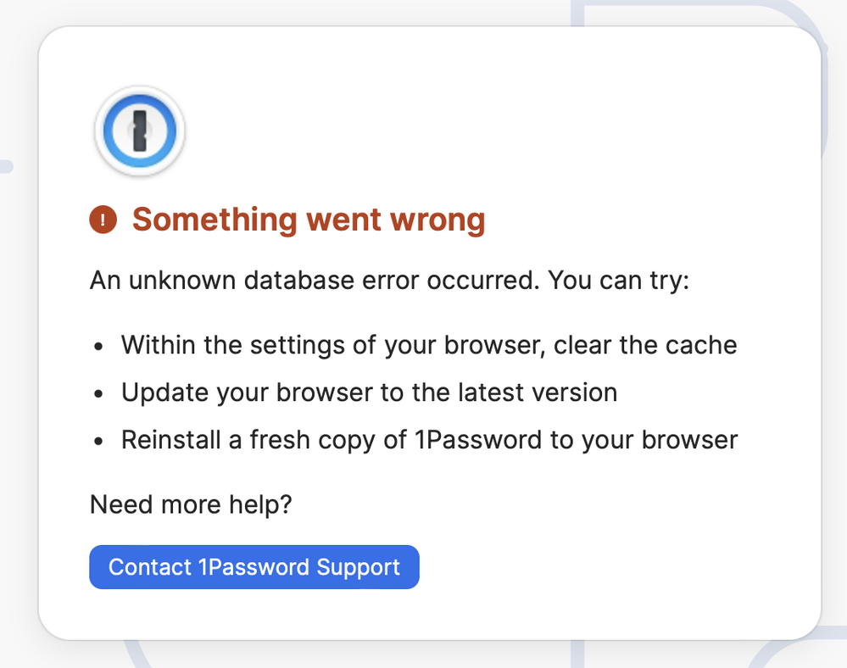Screen dimensions: 847x668
Task: Select "Update your browser to the latest version"
Action: click(369, 392)
